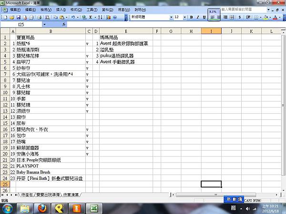Screen dimensions: 286x214
Task: Click the Open folder icon in the toolbar
Action: click(x=12, y=17)
